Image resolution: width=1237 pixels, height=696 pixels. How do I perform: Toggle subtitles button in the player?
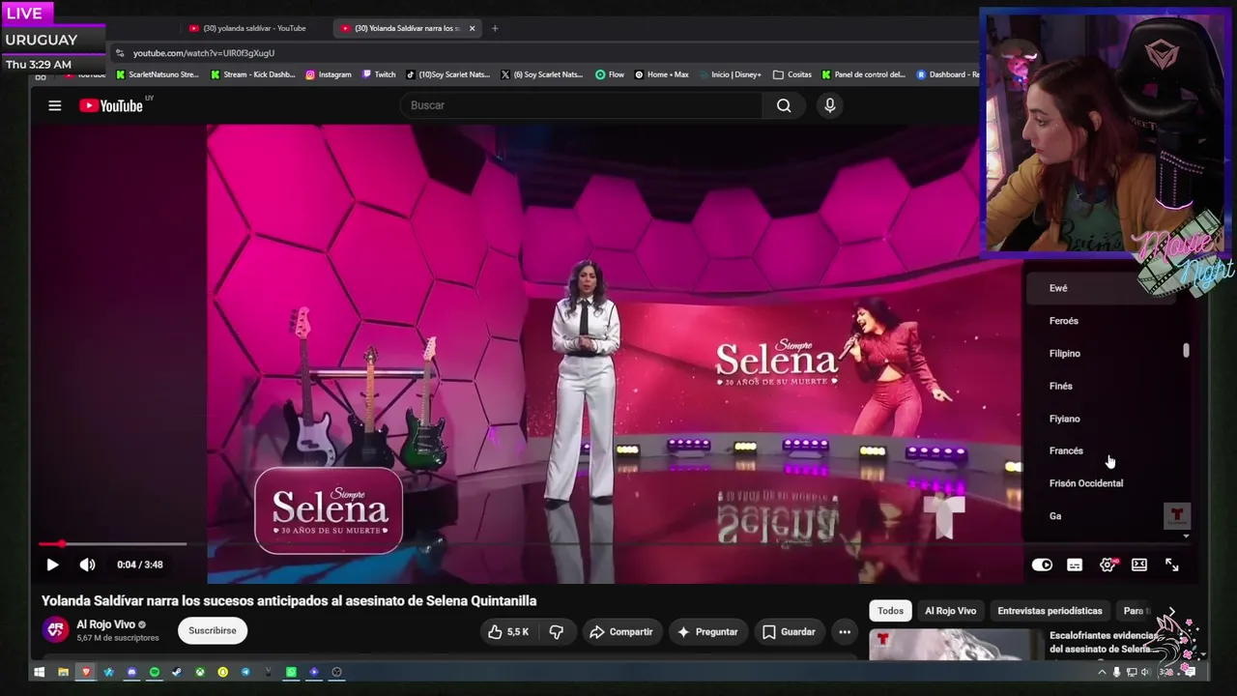coord(1075,565)
